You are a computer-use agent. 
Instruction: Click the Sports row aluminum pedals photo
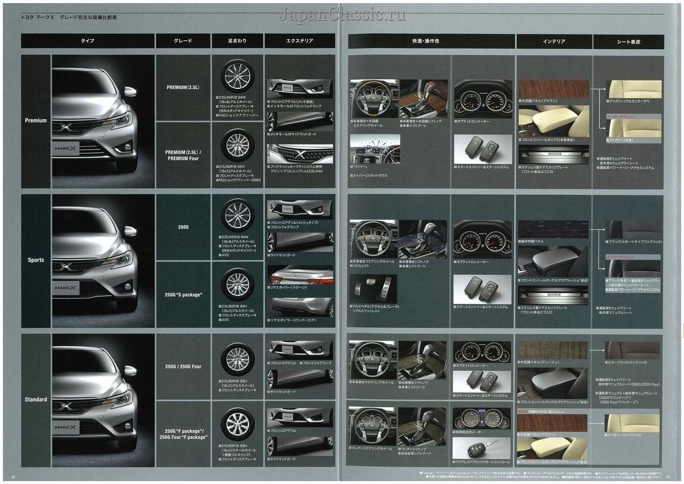tap(373, 289)
